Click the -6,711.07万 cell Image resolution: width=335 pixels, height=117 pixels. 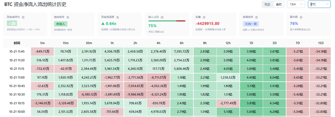click(x=158, y=77)
